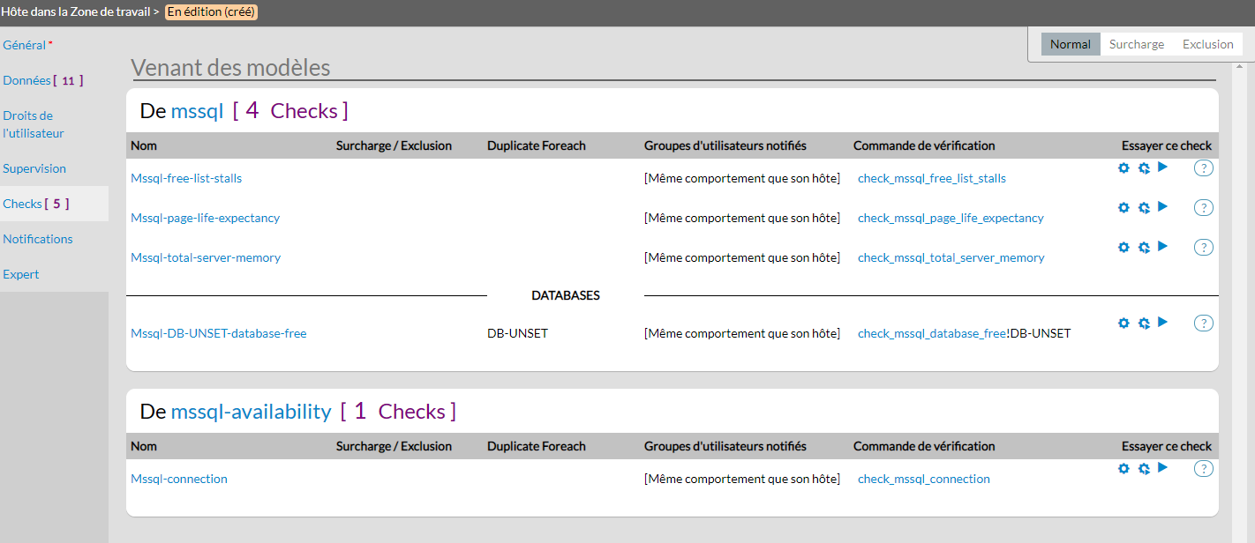Open the Général section in sidebar
The height and width of the screenshot is (543, 1255).
click(x=25, y=45)
